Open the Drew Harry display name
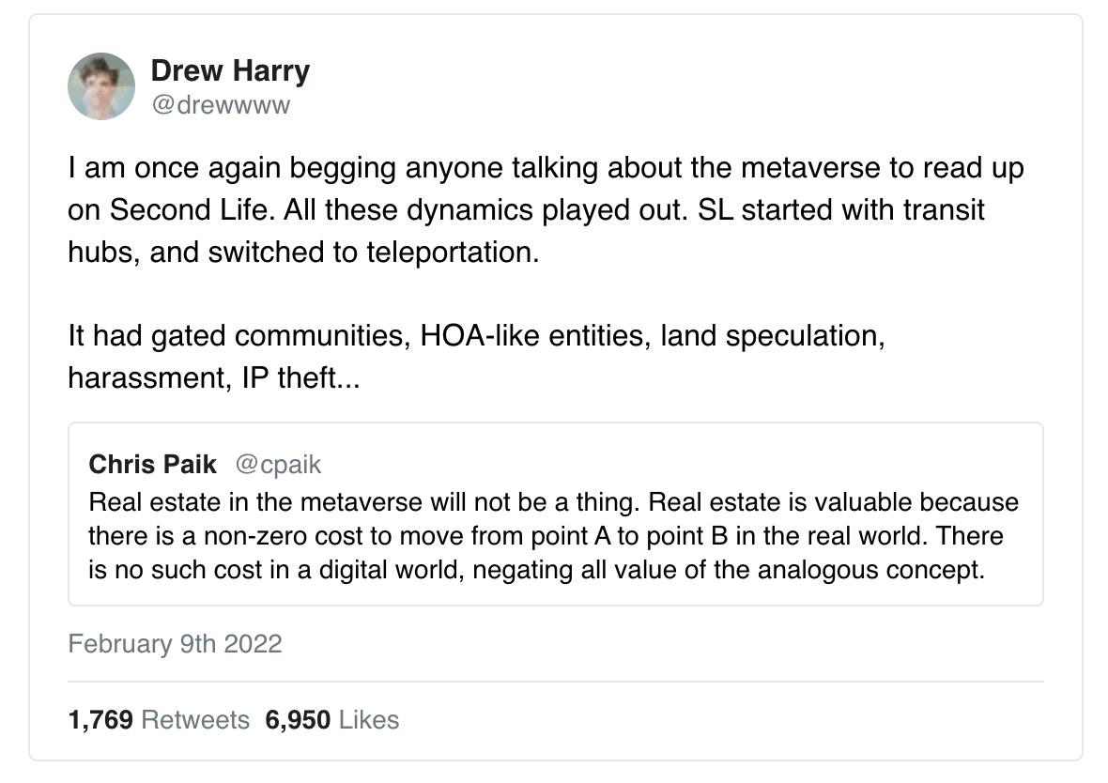Viewport: 1108px width, 783px height. tap(230, 70)
